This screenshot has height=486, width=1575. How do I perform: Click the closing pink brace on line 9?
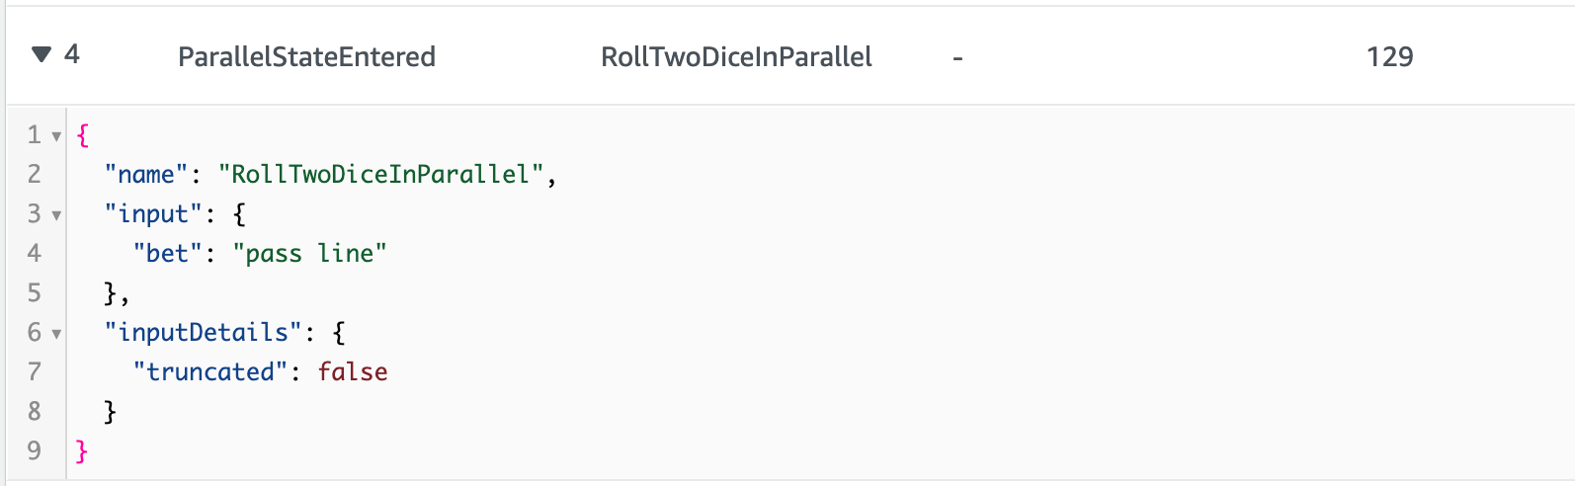(x=82, y=451)
